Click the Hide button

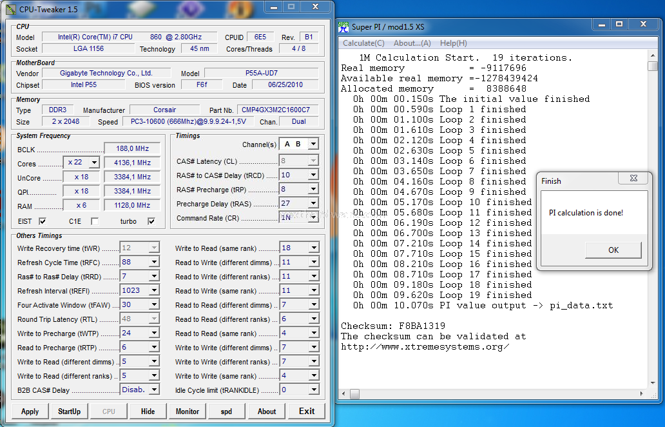pyautogui.click(x=148, y=412)
